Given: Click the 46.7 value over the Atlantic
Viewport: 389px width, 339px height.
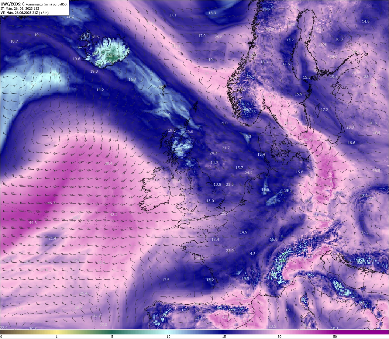Looking at the screenshot, I should (52, 203).
